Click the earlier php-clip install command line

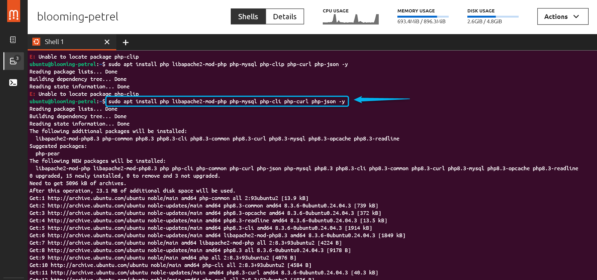pyautogui.click(x=189, y=64)
